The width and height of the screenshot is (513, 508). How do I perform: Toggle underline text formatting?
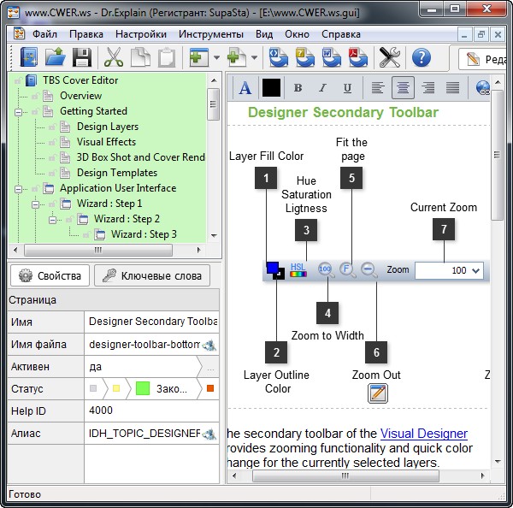(x=347, y=88)
